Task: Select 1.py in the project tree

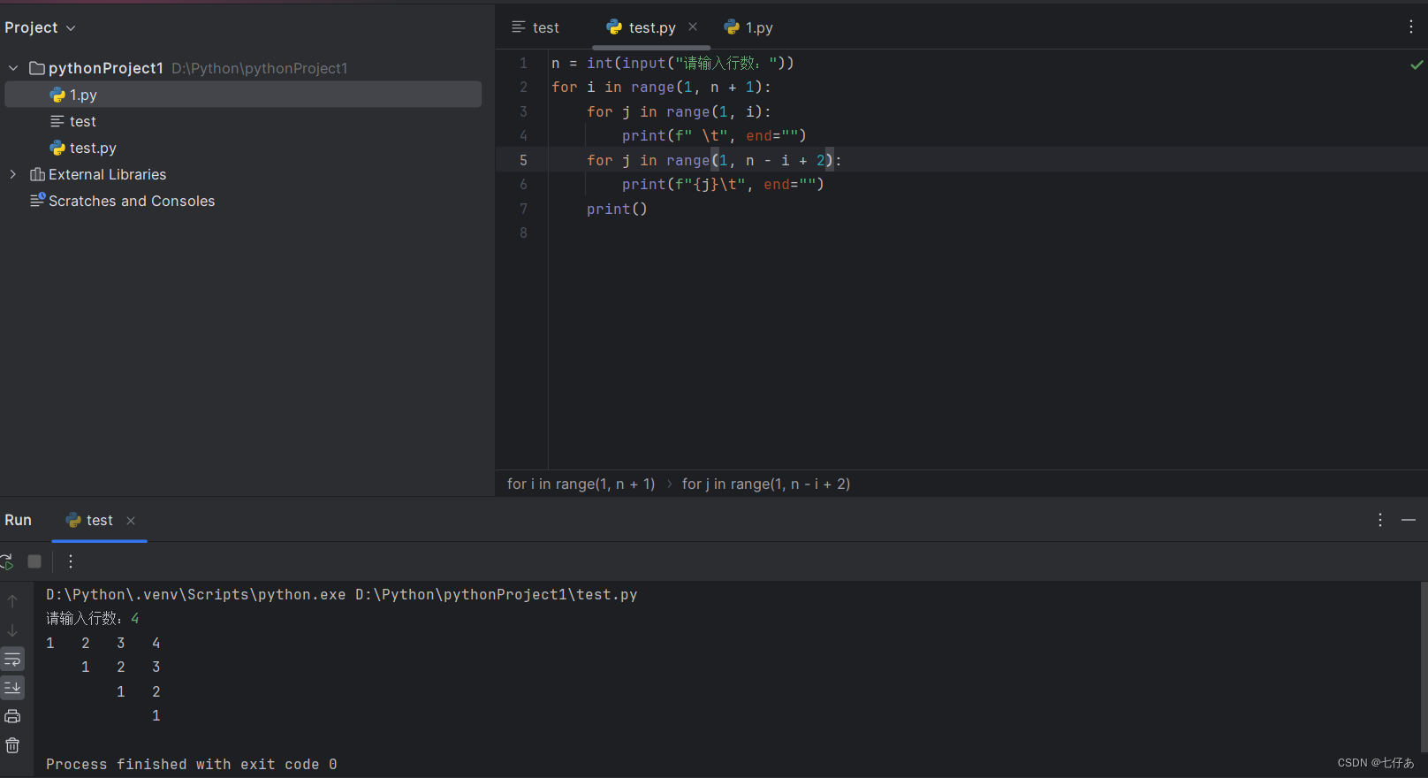Action: (x=243, y=95)
